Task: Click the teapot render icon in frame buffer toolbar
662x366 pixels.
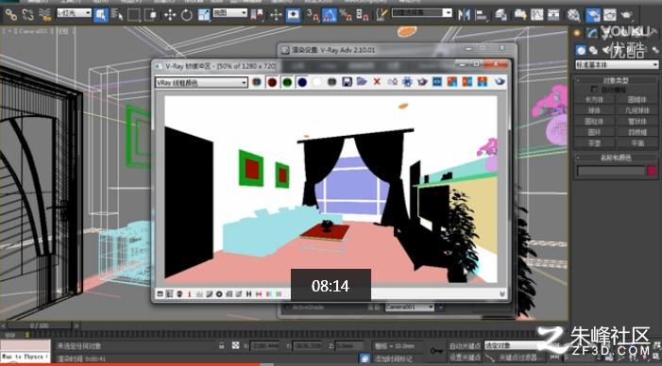Action: [x=500, y=82]
